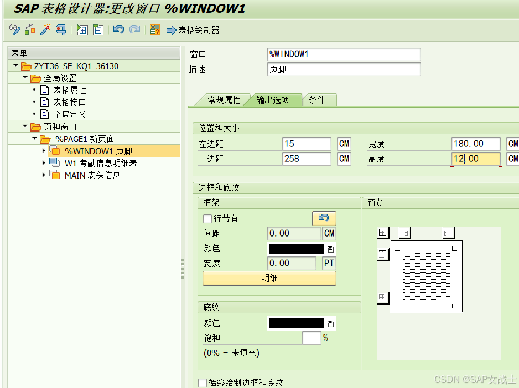
Task: Select 表格接口 tree item
Action: click(70, 102)
